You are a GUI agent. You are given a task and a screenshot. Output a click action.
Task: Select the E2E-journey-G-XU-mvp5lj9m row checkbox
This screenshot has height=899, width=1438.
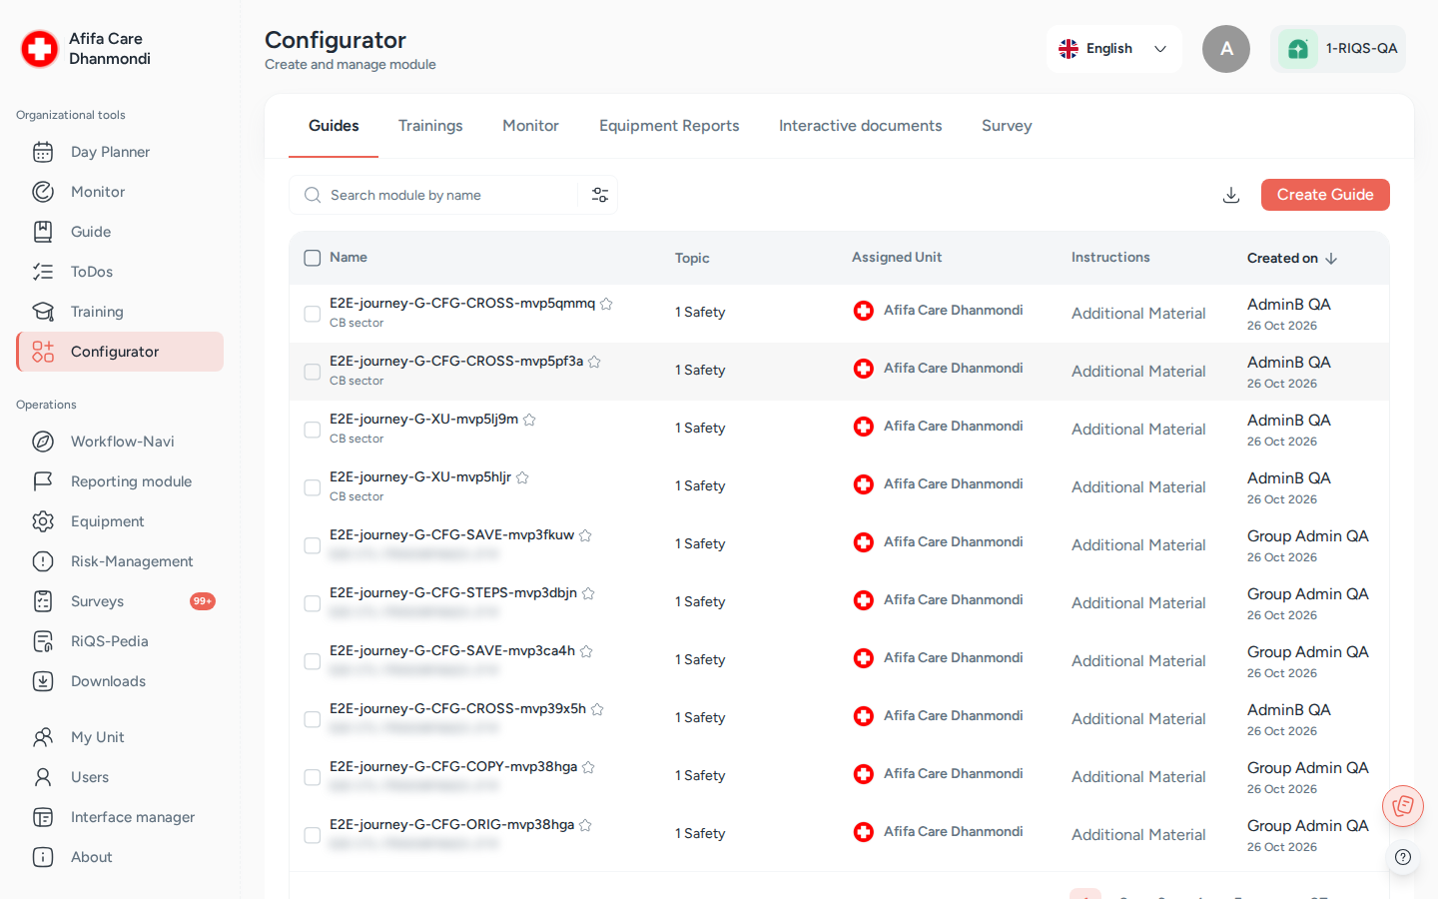pos(313,430)
